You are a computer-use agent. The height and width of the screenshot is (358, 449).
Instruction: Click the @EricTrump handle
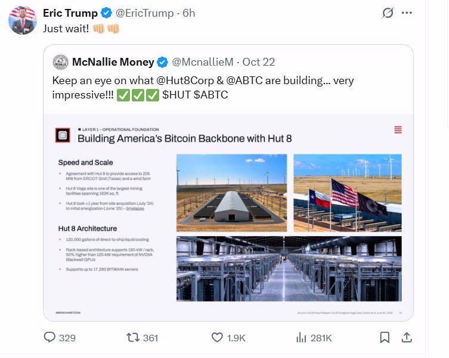(144, 13)
